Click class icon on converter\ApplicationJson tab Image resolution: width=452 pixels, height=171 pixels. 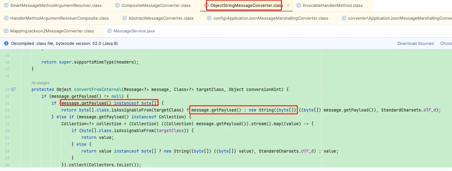[344, 18]
